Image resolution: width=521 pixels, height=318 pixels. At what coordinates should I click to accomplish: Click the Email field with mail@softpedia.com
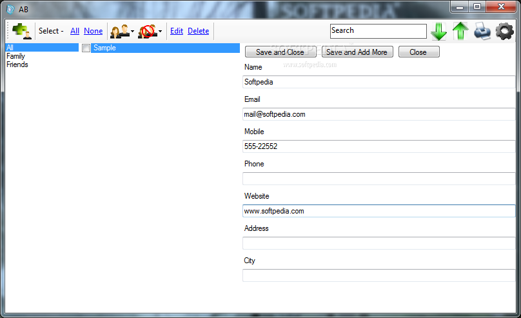coord(378,114)
